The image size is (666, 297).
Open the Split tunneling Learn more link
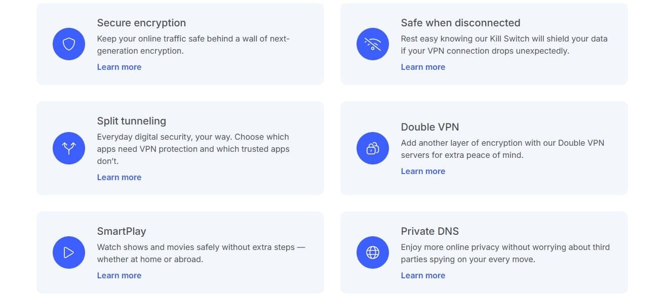click(x=119, y=177)
